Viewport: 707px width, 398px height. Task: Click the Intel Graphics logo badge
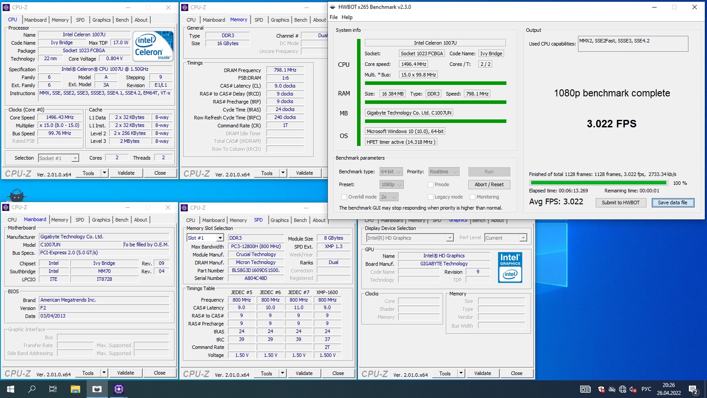[x=510, y=268]
